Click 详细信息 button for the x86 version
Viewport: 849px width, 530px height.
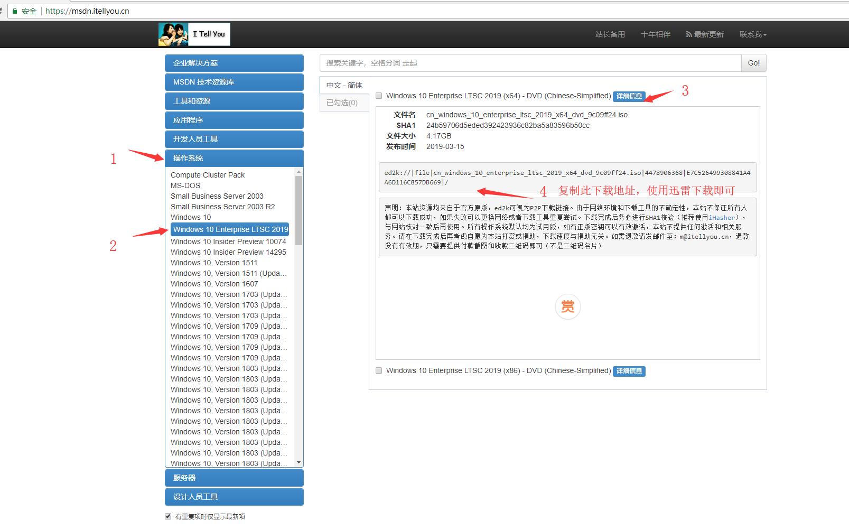[629, 371]
